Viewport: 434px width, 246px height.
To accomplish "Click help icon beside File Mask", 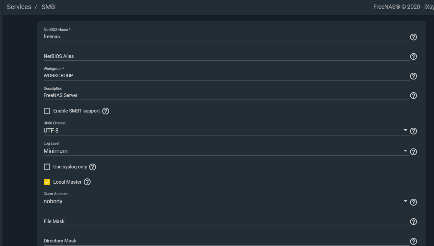I will pyautogui.click(x=413, y=222).
